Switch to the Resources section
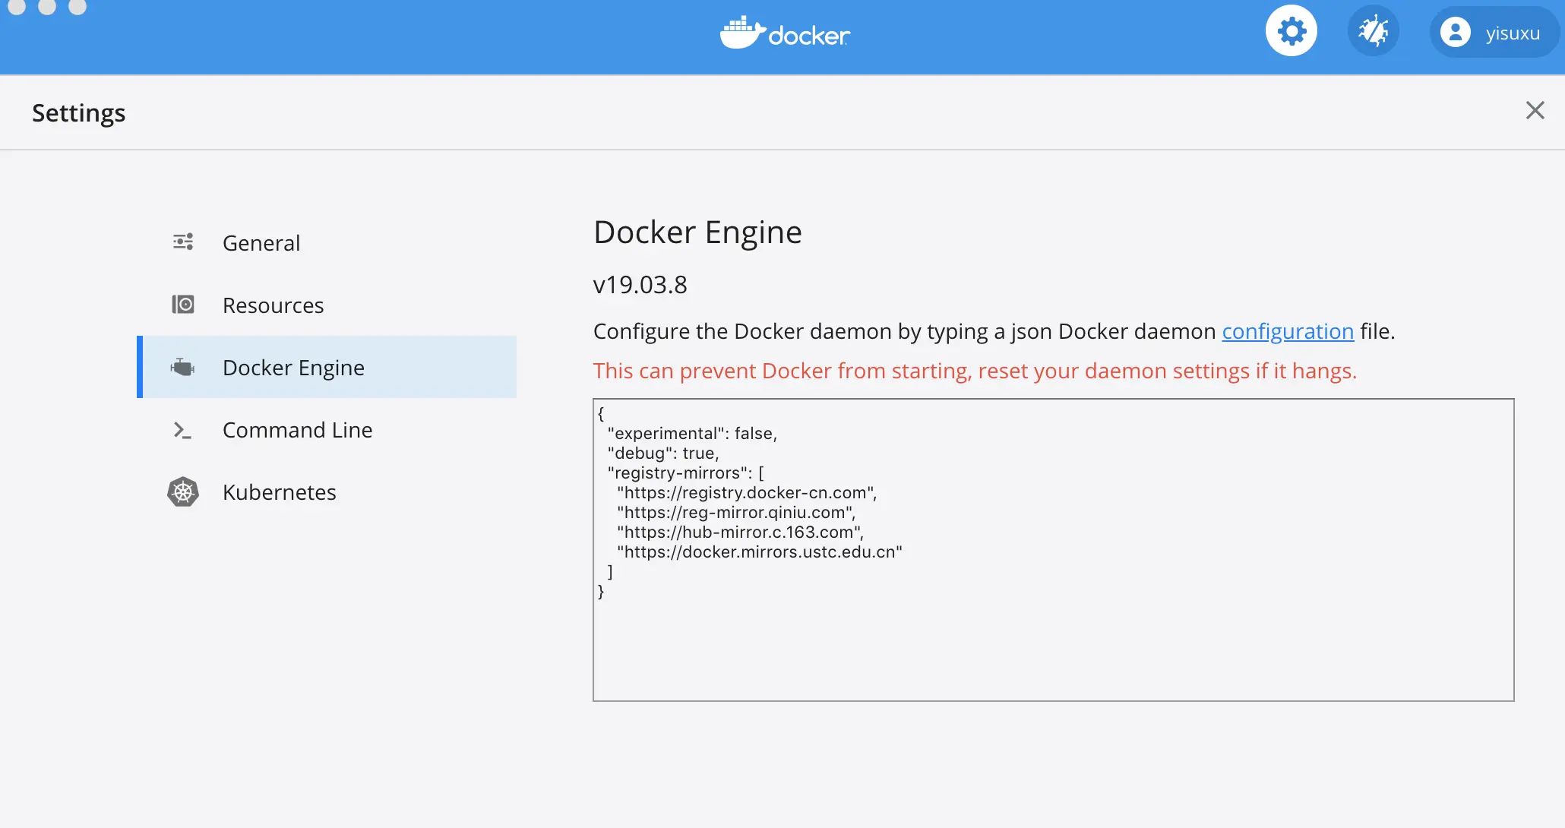Screen dimensions: 1565x828 [x=273, y=305]
